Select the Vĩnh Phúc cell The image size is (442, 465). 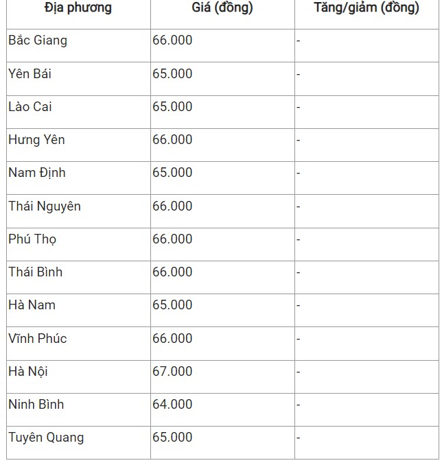[x=38, y=339]
